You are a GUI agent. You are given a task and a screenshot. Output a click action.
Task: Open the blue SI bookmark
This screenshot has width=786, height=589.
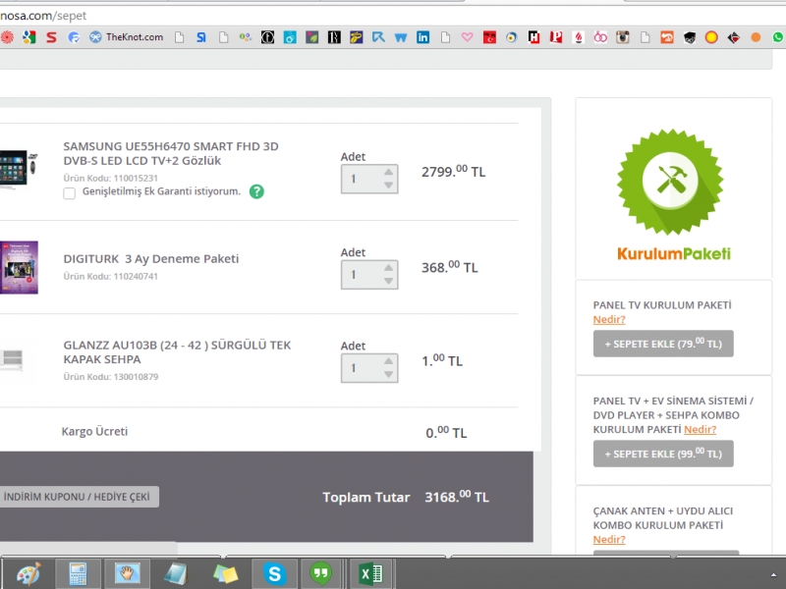[x=201, y=37]
